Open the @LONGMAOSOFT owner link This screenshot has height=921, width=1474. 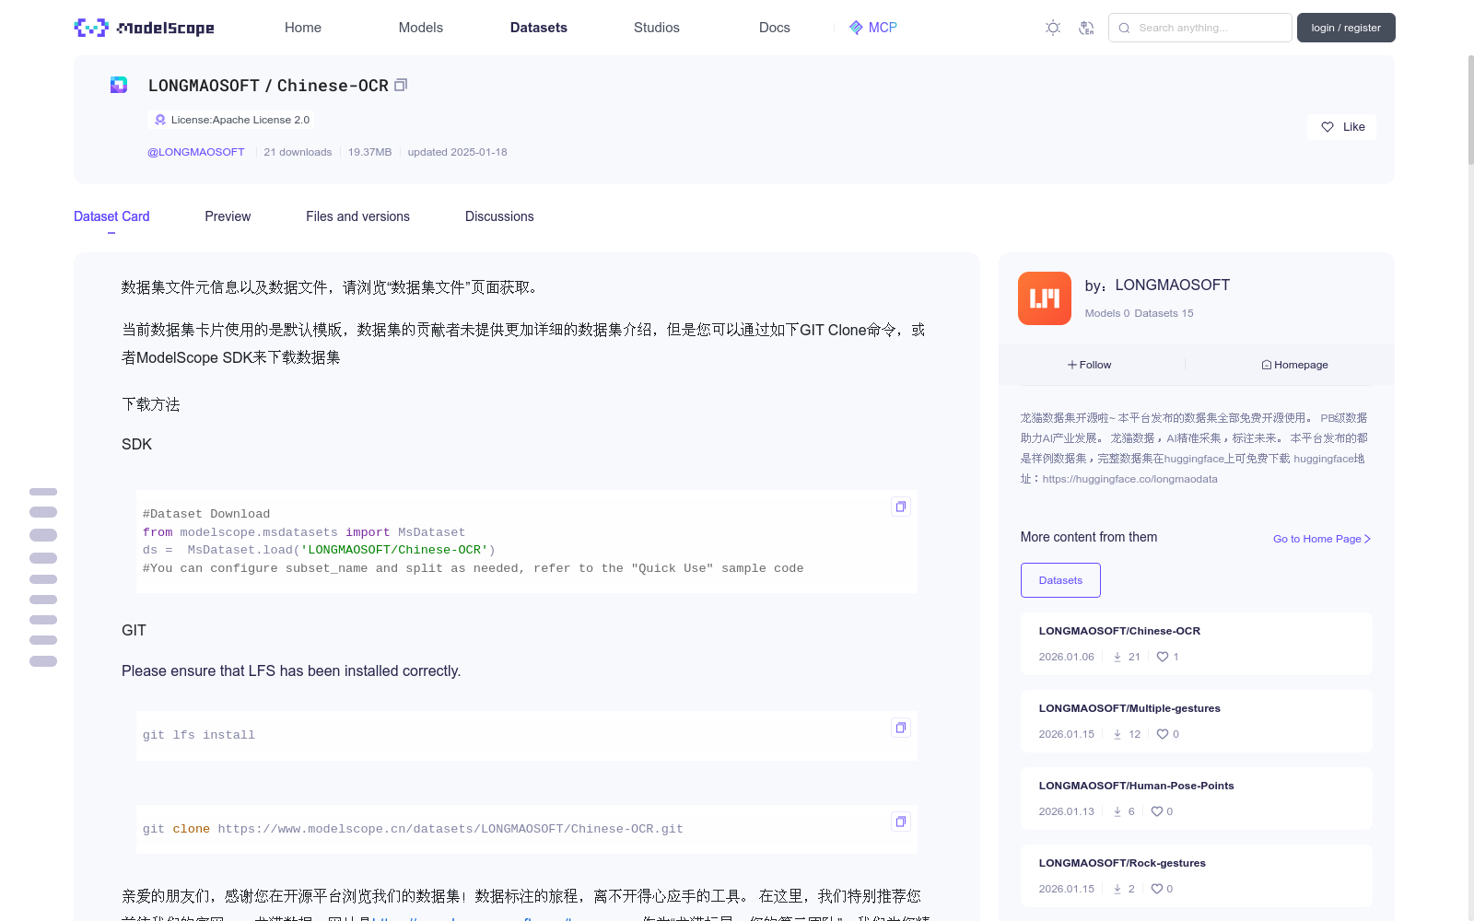click(x=196, y=152)
